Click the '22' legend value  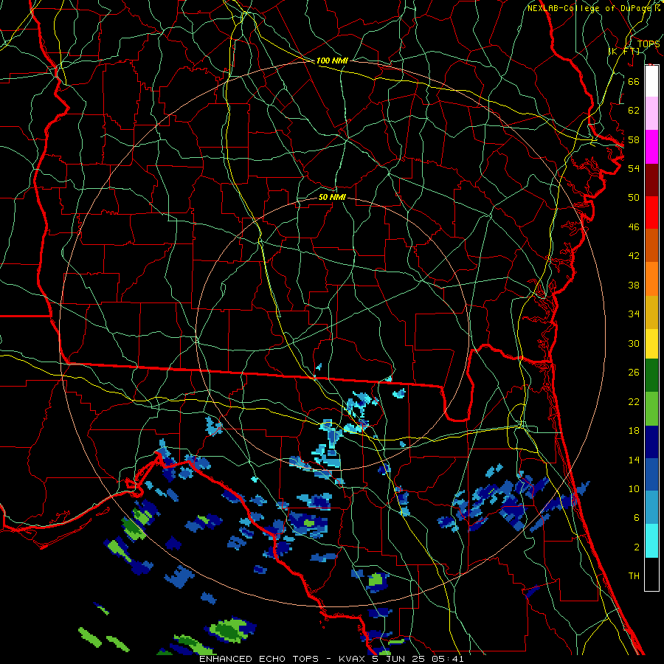(x=634, y=401)
